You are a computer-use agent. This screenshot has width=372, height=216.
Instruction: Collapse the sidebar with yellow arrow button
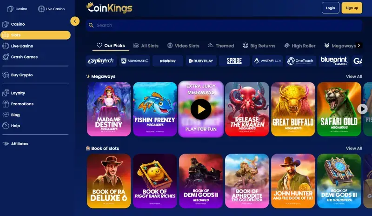[75, 21]
